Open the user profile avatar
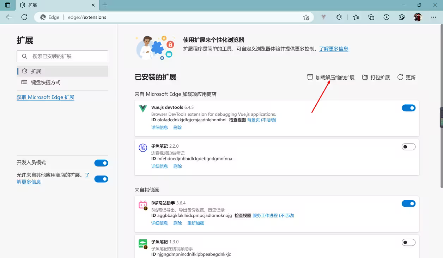The height and width of the screenshot is (258, 443). click(418, 17)
